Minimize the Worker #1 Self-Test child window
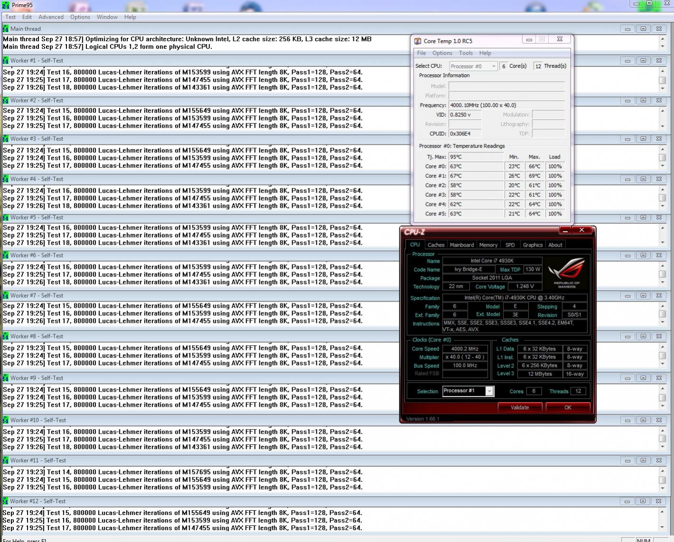 (627, 61)
